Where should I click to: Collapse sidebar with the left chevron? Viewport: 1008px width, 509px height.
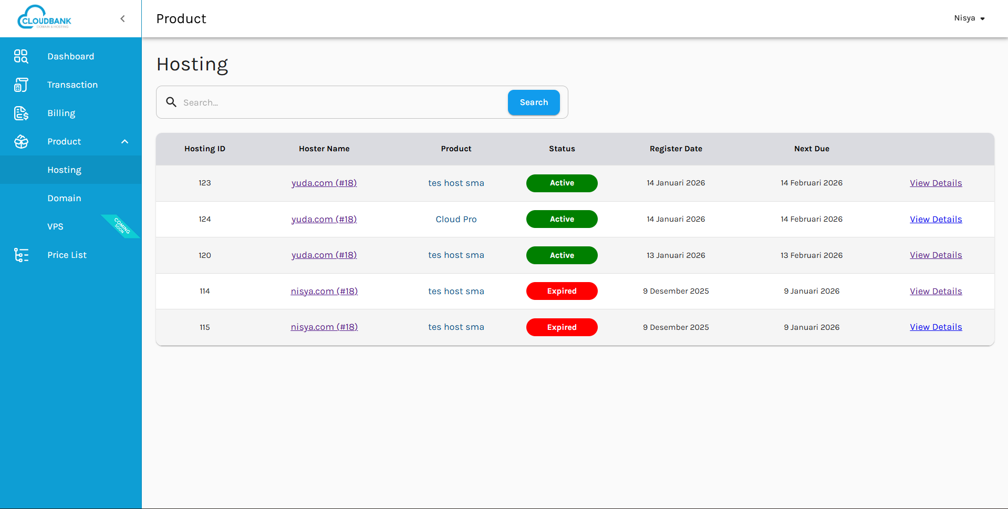123,19
